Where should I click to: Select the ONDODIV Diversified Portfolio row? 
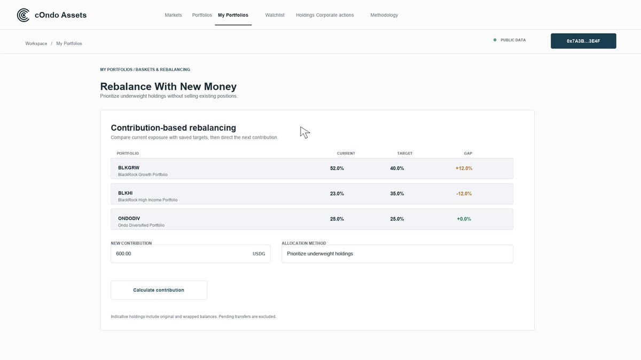tap(312, 219)
